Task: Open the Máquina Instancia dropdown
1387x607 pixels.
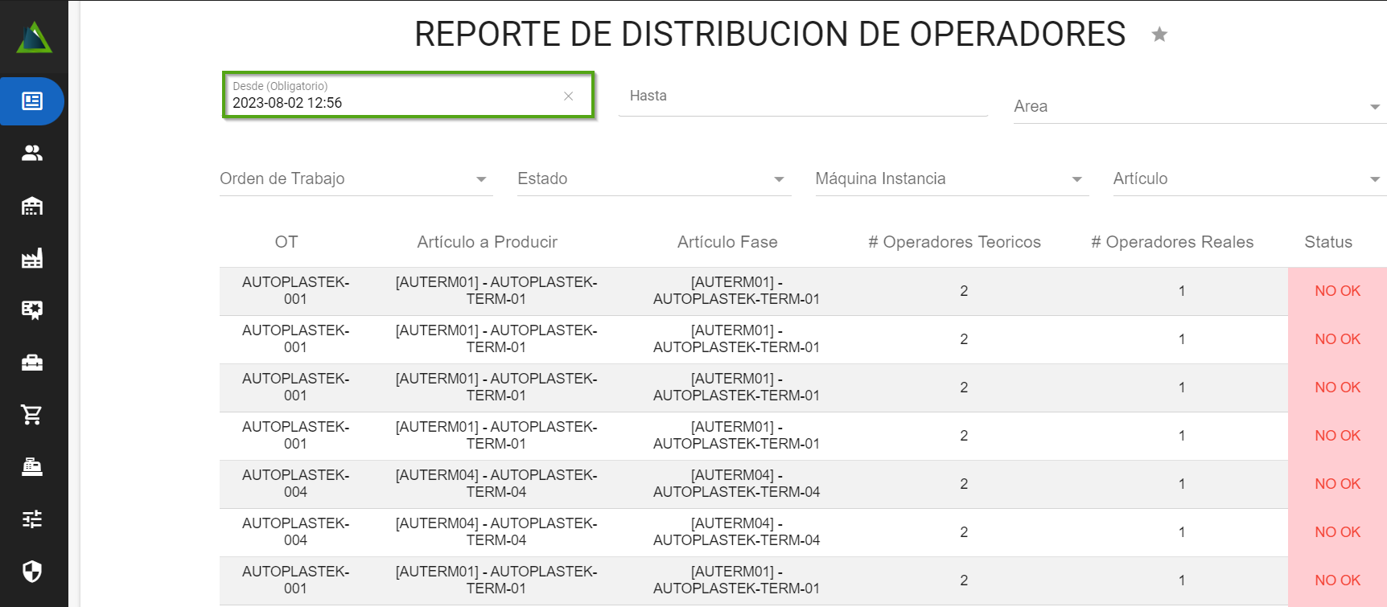Action: coord(1076,179)
